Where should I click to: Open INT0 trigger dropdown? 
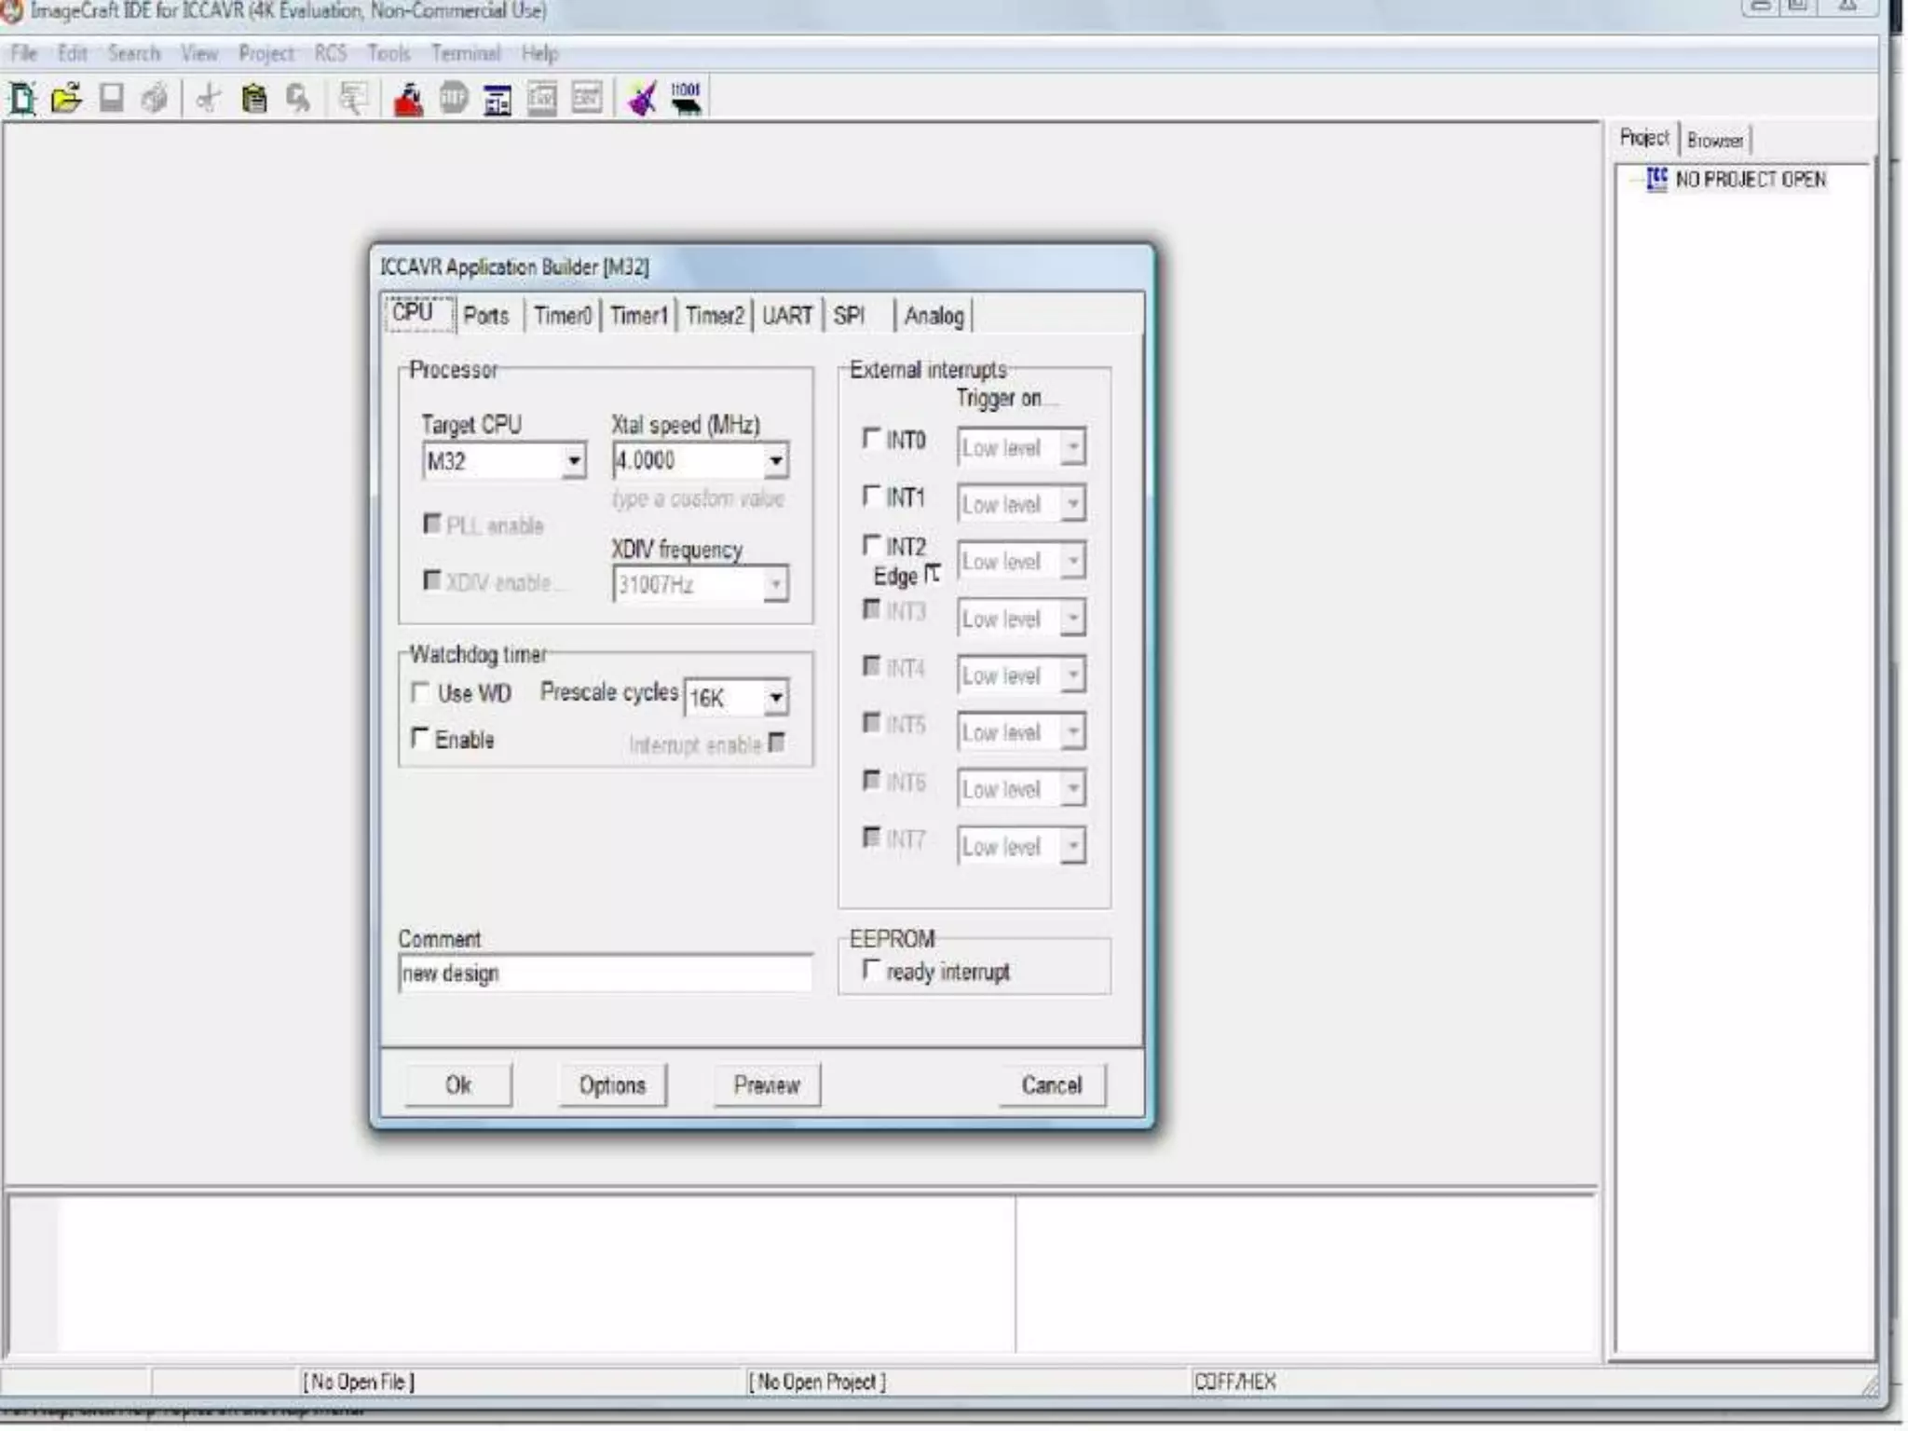[1073, 447]
